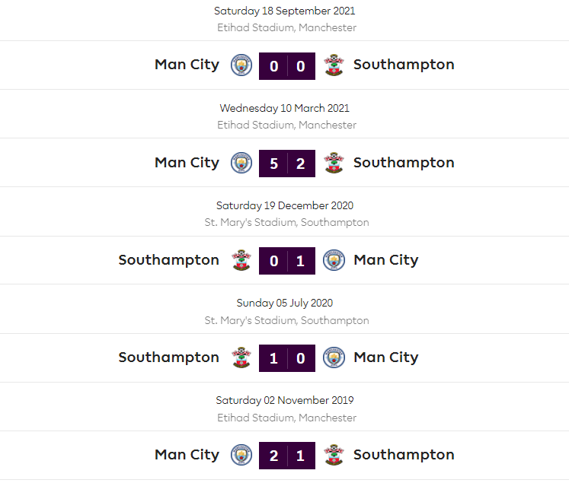The width and height of the screenshot is (569, 483).
Task: Open the 2-1 score box
Action: coord(287,456)
